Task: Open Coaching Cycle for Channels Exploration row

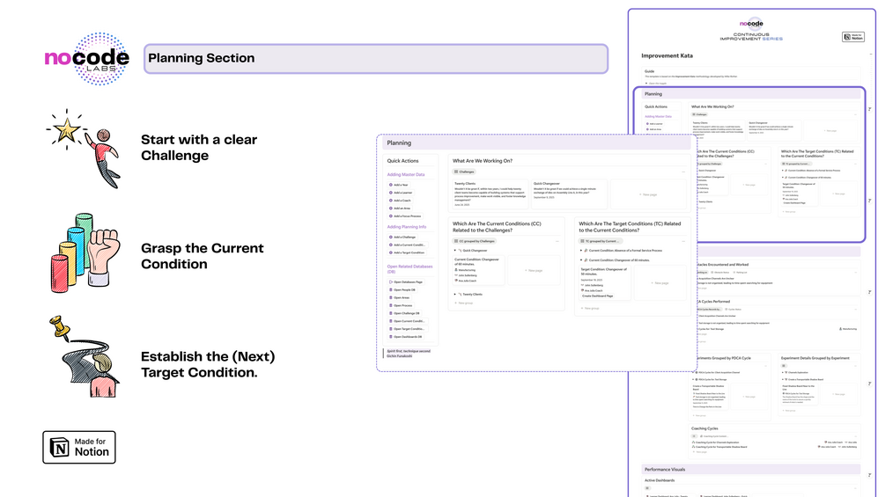Action: 774,442
